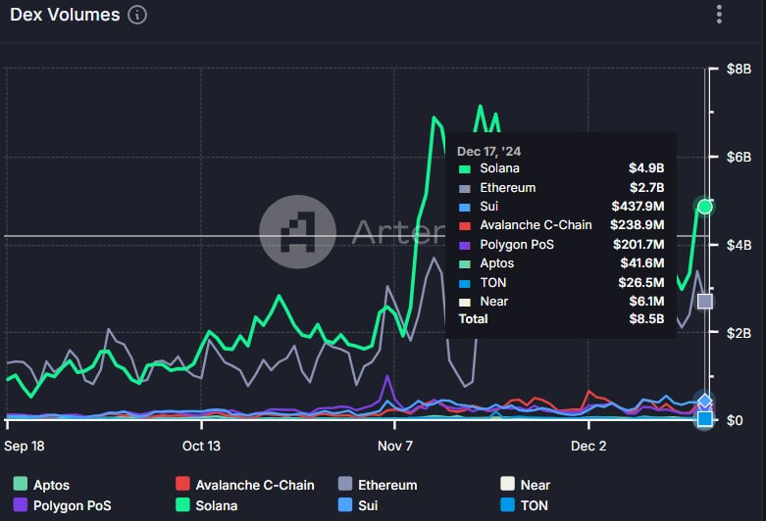Click the $6B y-axis label
This screenshot has height=521, width=766.
pos(739,157)
